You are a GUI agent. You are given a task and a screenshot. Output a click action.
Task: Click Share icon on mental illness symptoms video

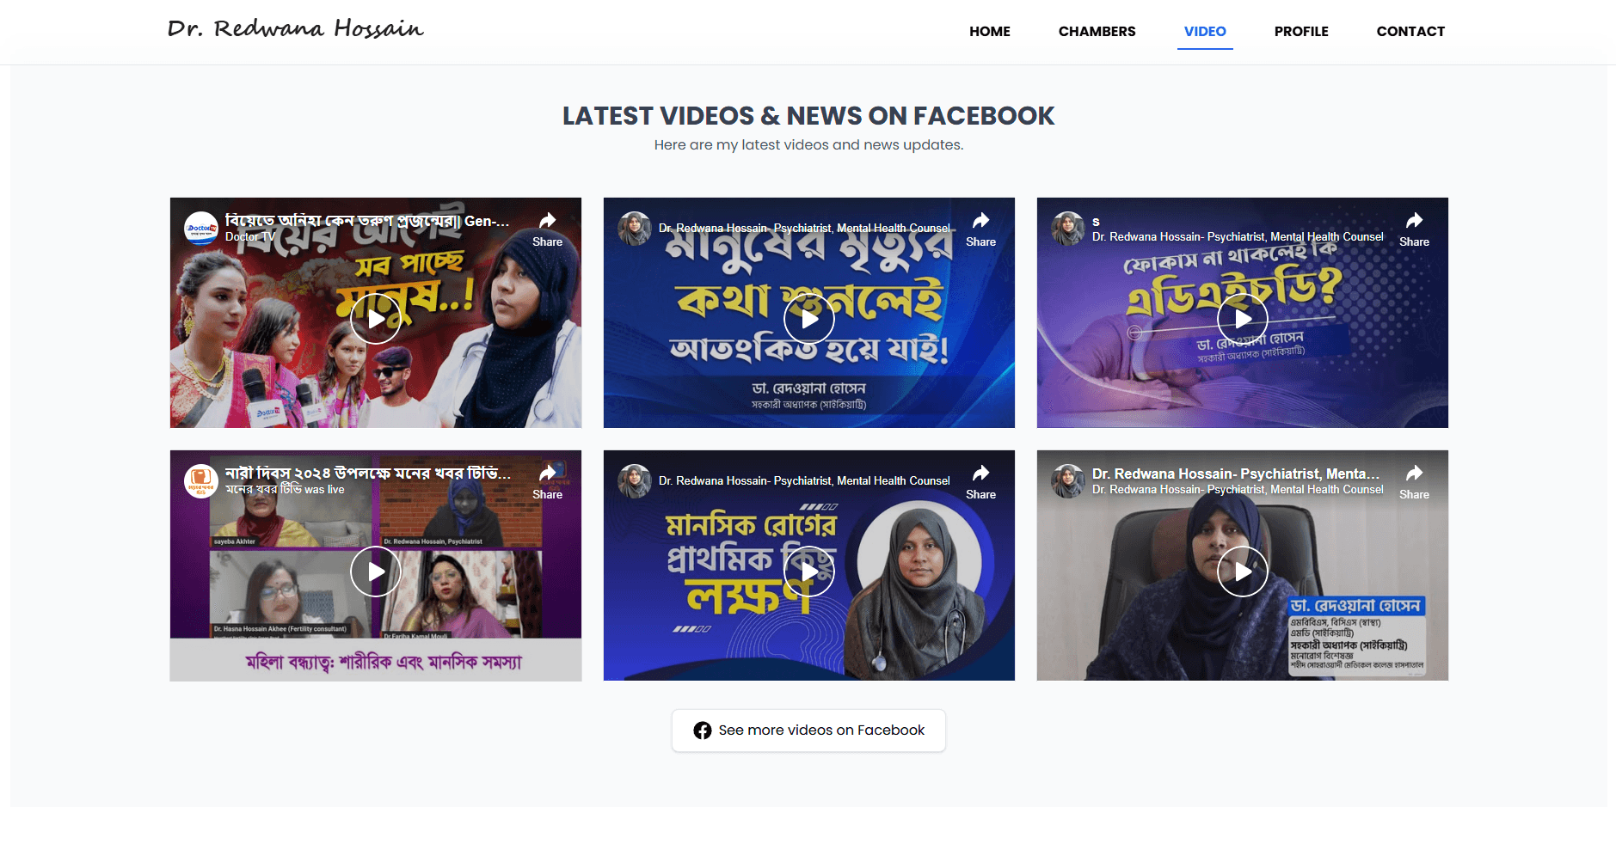tap(980, 481)
